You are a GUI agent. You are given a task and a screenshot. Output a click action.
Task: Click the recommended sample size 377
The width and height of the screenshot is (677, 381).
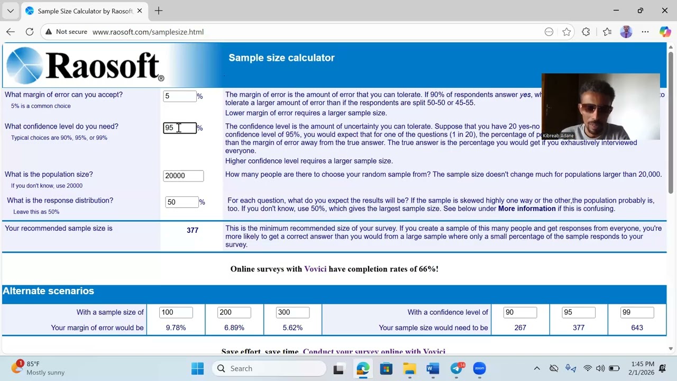click(193, 230)
